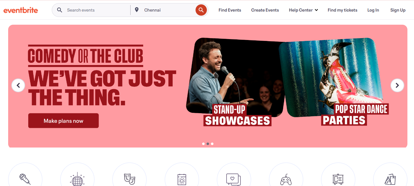Screen dimensions: 414x186
Task: Open Find Events page
Action: click(230, 10)
